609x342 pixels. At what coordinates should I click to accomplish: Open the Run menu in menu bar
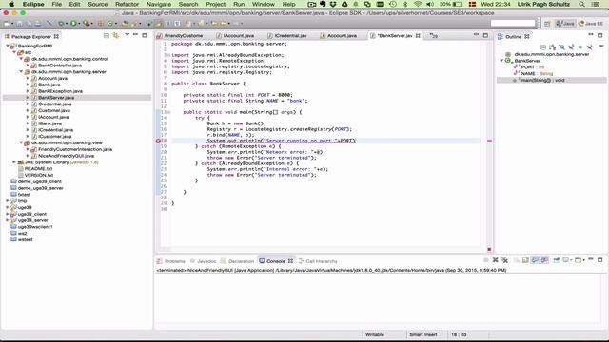point(239,4)
